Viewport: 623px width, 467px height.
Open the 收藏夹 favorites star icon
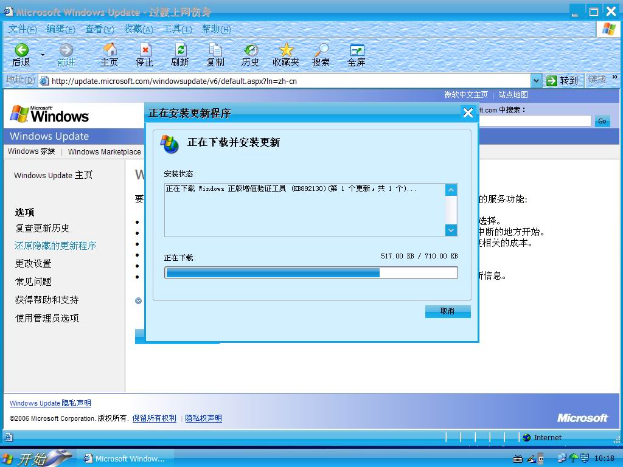click(286, 50)
